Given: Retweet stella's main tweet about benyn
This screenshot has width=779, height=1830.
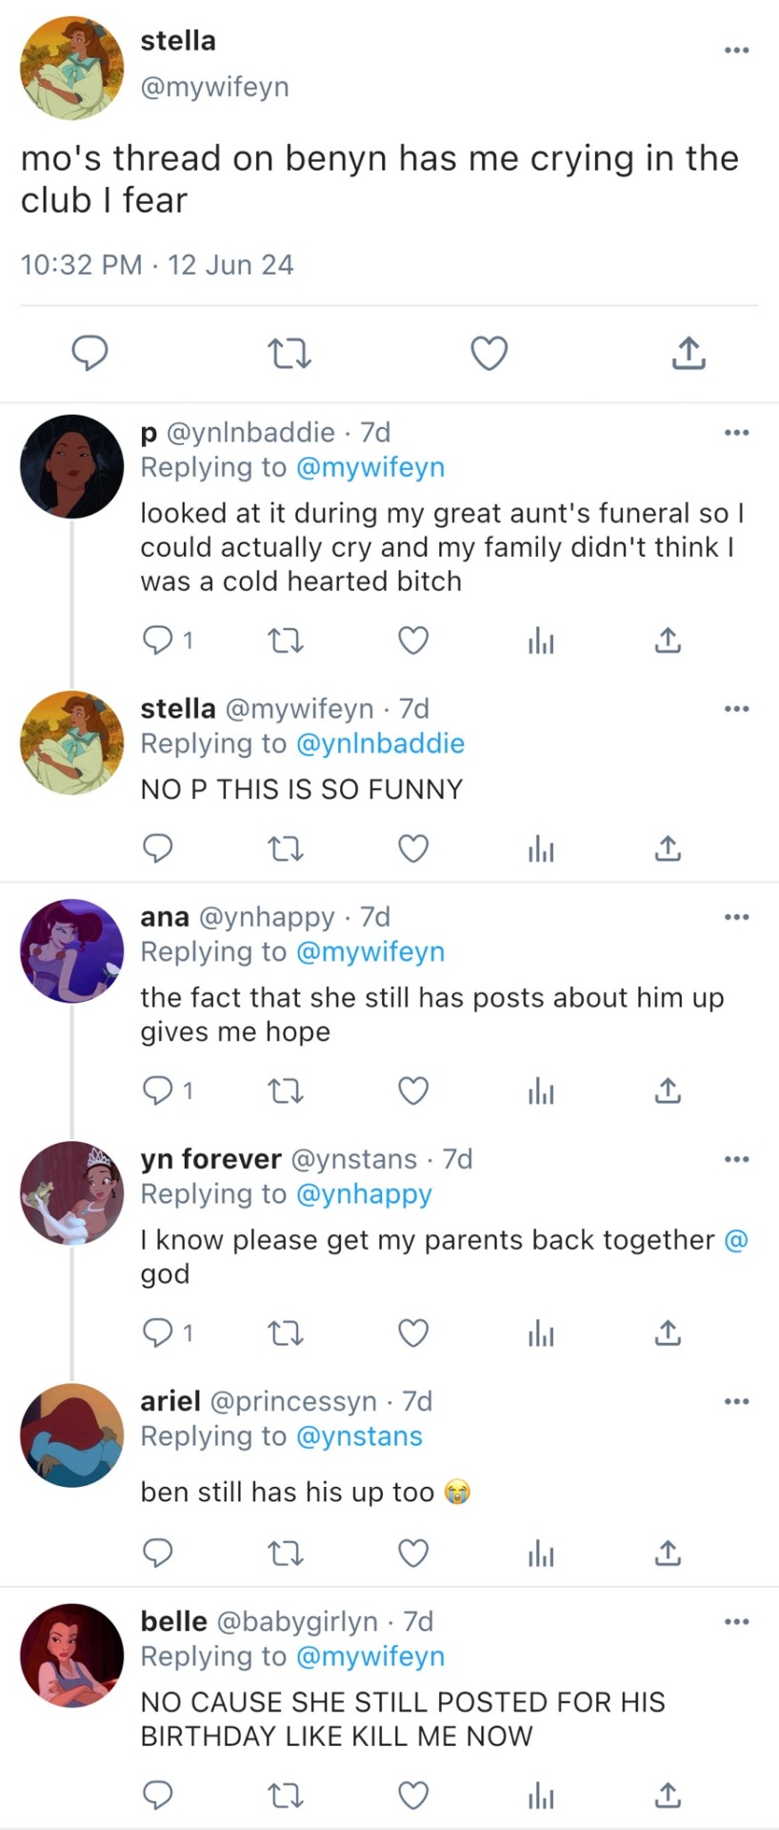Looking at the screenshot, I should [x=290, y=354].
